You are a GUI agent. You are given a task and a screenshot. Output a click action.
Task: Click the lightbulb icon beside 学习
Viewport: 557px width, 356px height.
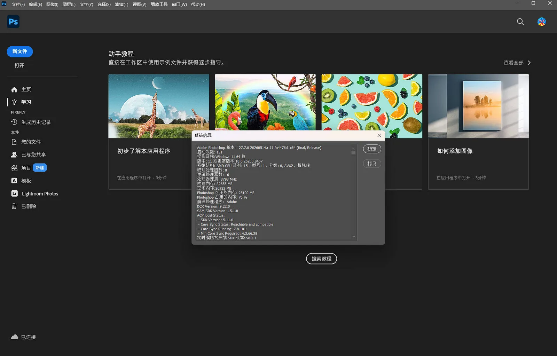(x=14, y=102)
